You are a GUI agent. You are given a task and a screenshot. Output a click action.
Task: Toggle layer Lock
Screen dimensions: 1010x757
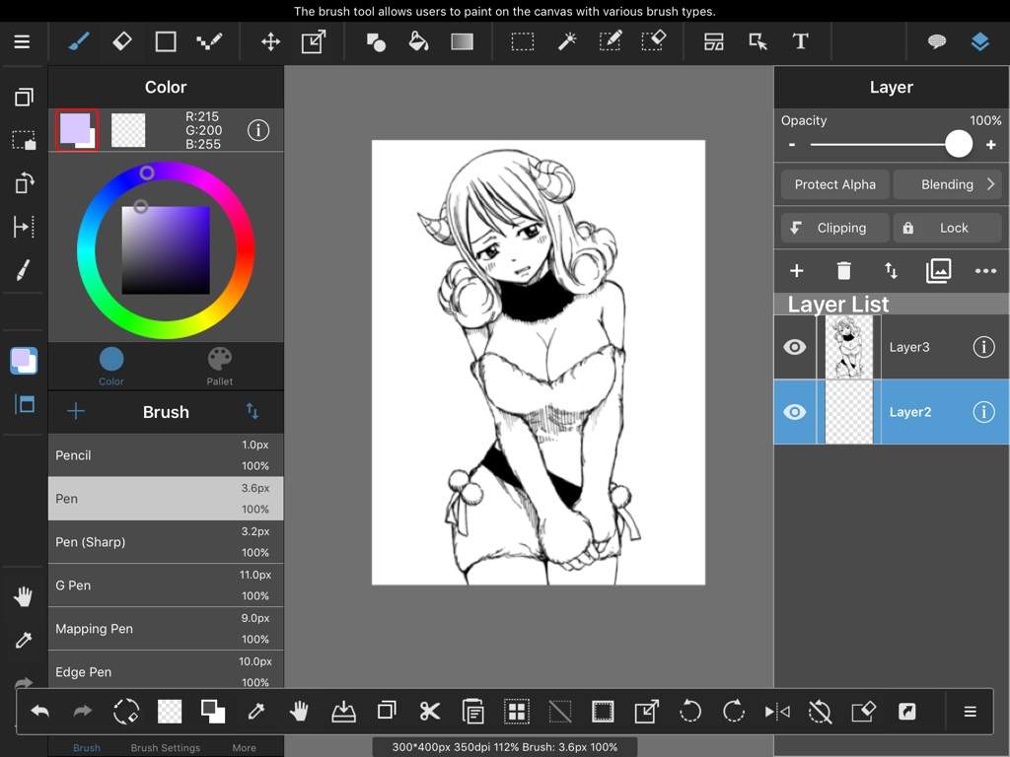coord(947,228)
